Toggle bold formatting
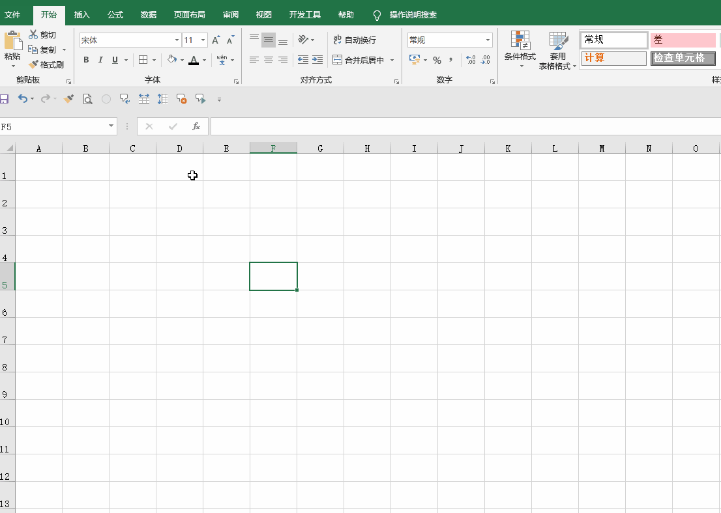Viewport: 721px width, 513px height. [86, 60]
